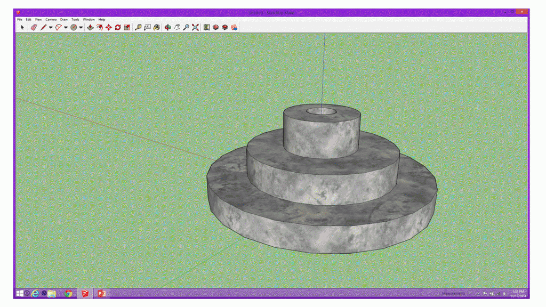Click the Windows Start button

20,293
